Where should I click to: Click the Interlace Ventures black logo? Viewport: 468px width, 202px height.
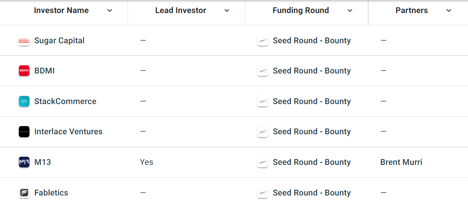24,132
